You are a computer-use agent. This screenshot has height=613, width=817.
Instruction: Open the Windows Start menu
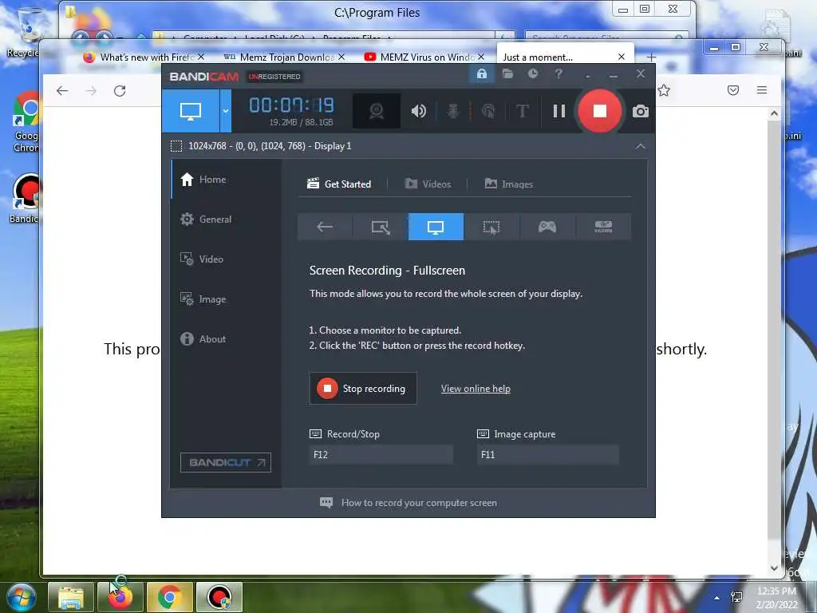20,597
